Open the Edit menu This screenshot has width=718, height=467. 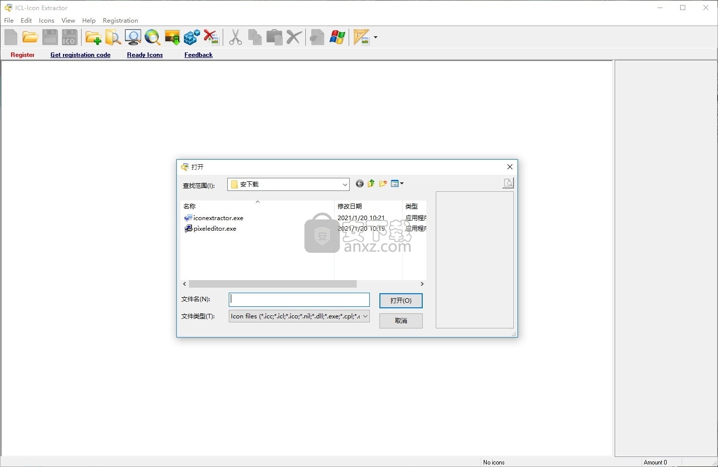pyautogui.click(x=26, y=20)
